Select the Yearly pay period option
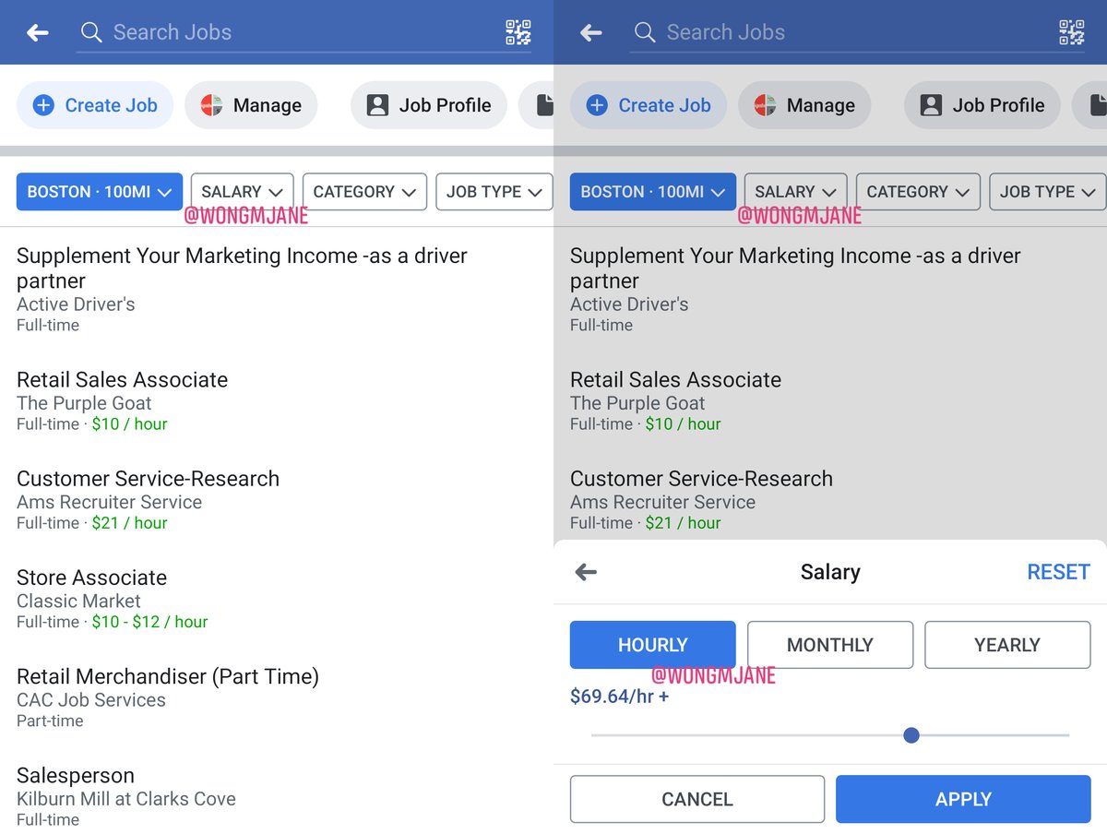This screenshot has height=834, width=1107. 1006,644
